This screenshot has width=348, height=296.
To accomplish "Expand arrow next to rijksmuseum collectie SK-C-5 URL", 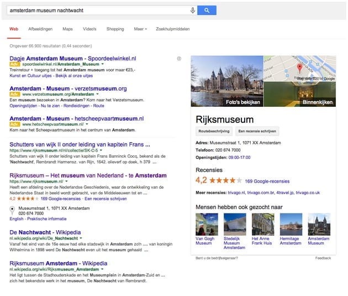I will click(x=101, y=150).
